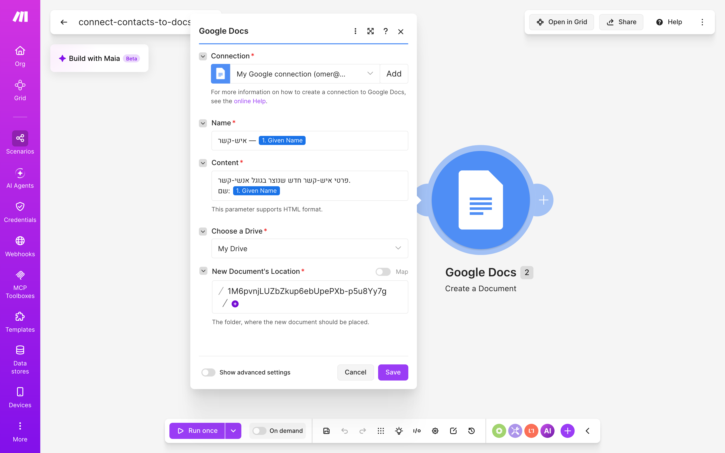Open AI Agents from the sidebar

point(20,178)
